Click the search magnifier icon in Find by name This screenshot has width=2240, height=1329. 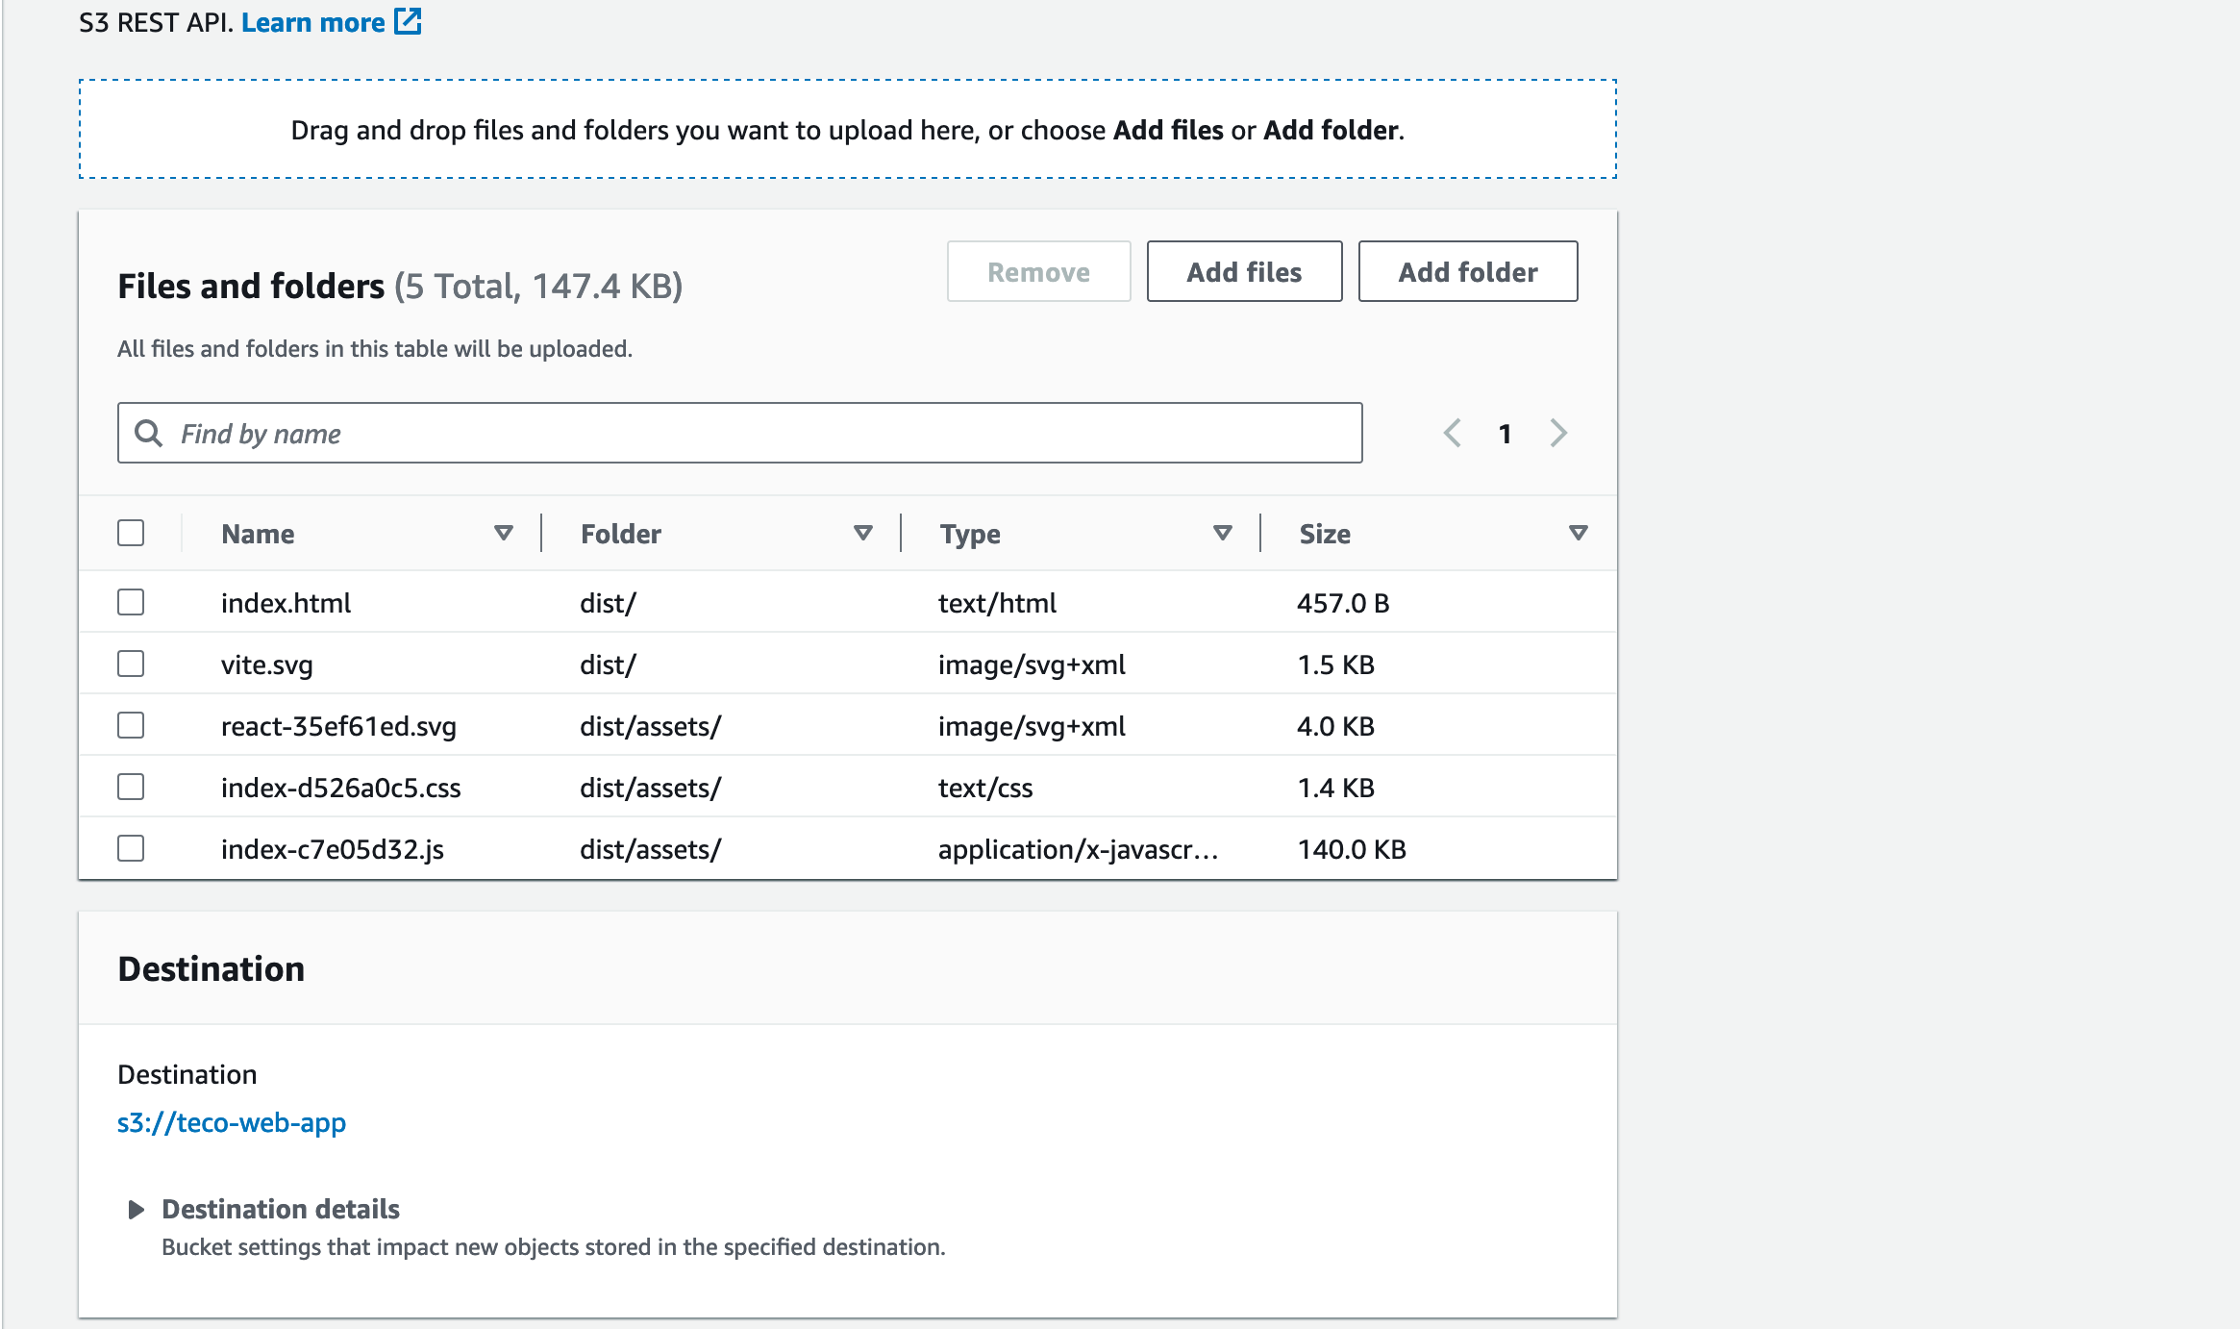click(148, 433)
